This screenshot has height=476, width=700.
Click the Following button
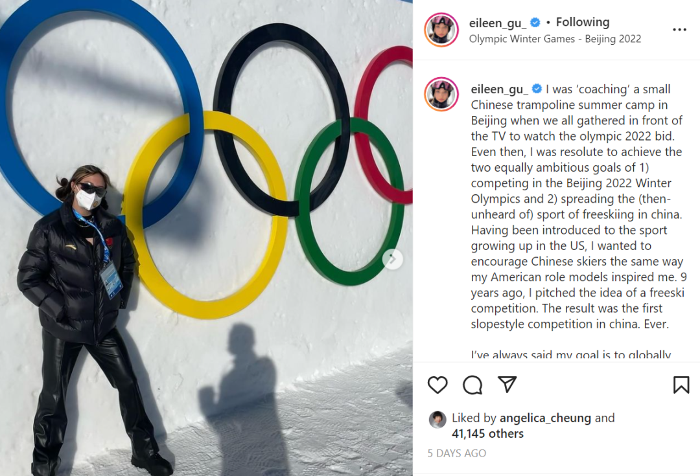coord(583,22)
